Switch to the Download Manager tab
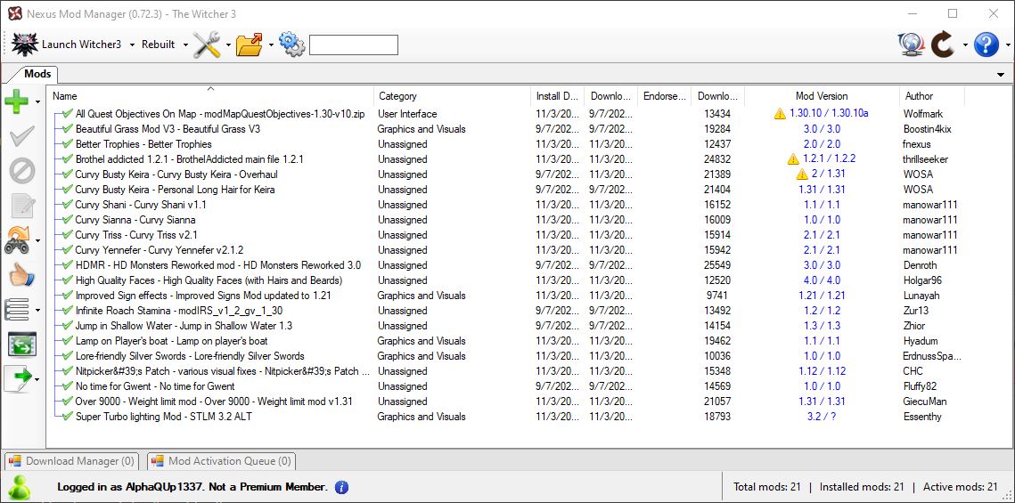Screen dimensions: 1015x503 pyautogui.click(x=71, y=461)
